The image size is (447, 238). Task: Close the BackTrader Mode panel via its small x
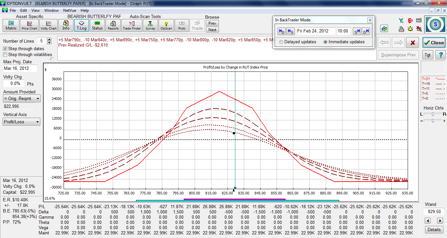tap(370, 20)
